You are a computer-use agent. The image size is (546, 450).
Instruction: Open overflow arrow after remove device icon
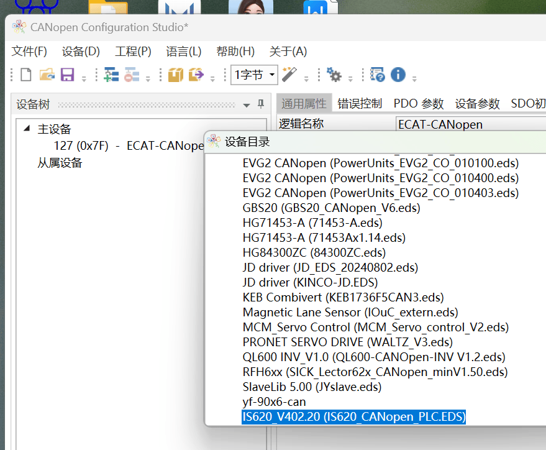(148, 78)
